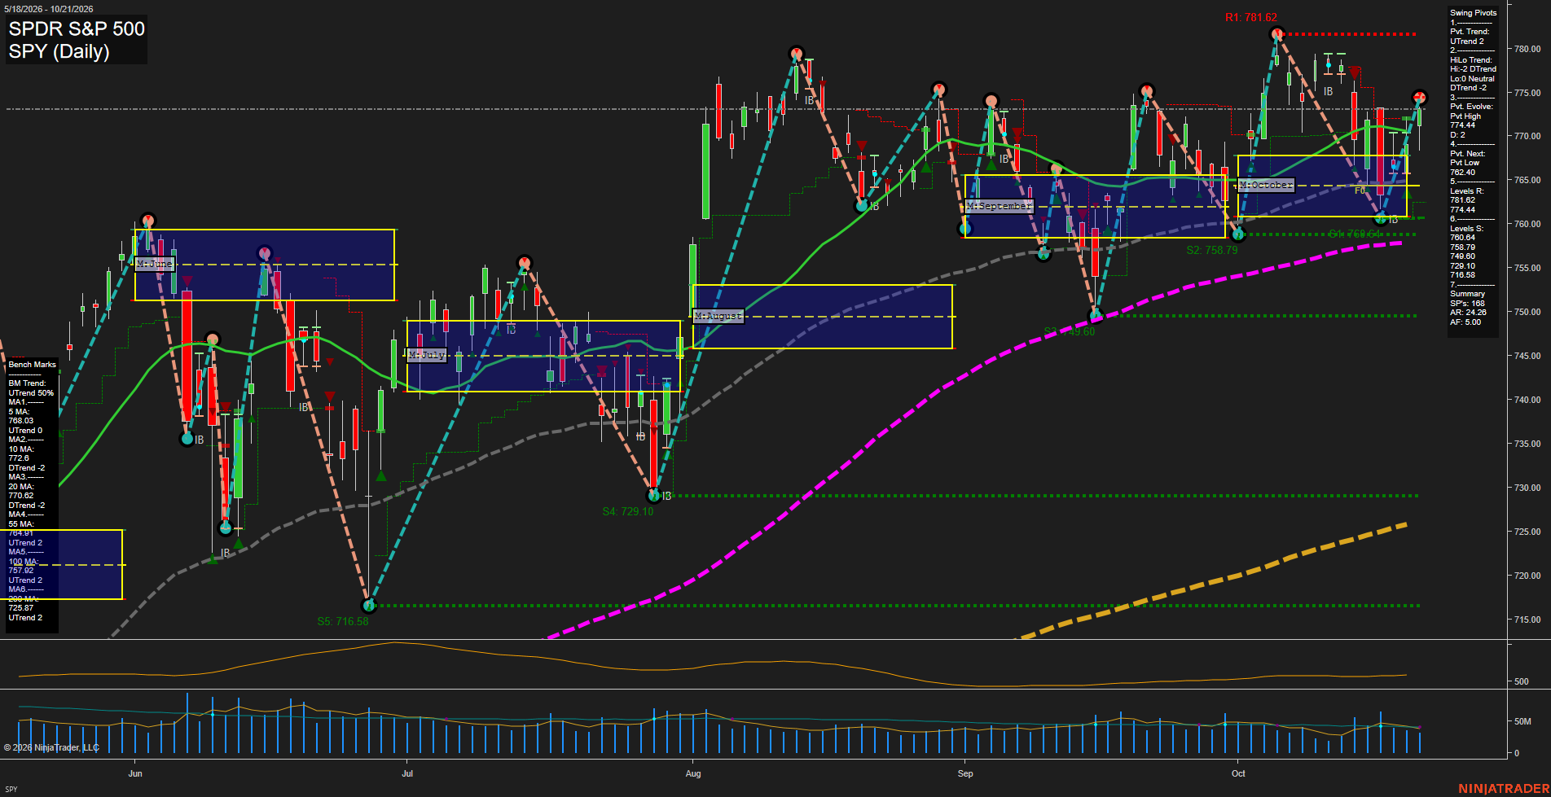Image resolution: width=1551 pixels, height=797 pixels.
Task: Click the M:September monthly range label
Action: coord(1000,207)
